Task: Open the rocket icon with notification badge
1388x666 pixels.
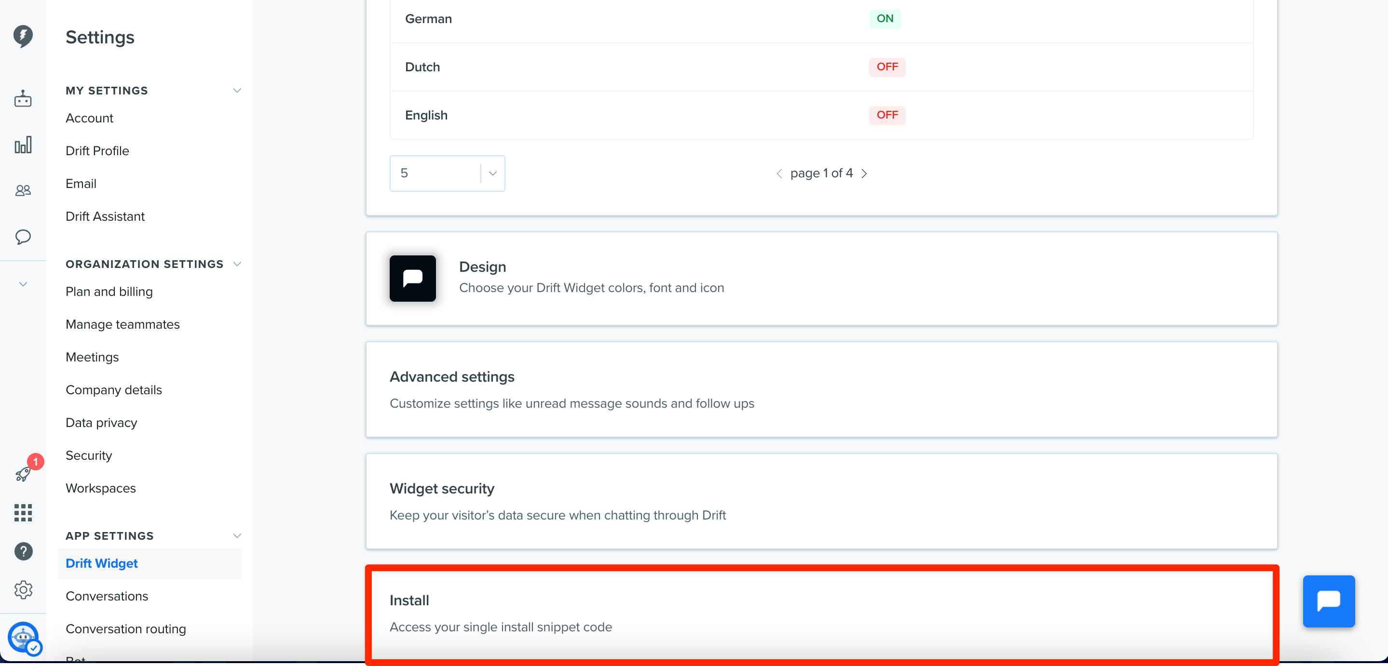Action: 23,474
